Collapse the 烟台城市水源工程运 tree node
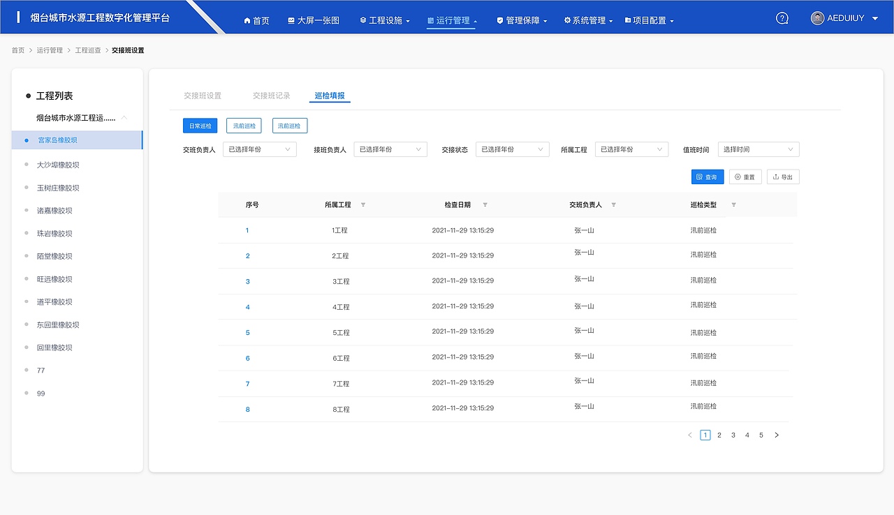Image resolution: width=894 pixels, height=515 pixels. [124, 117]
